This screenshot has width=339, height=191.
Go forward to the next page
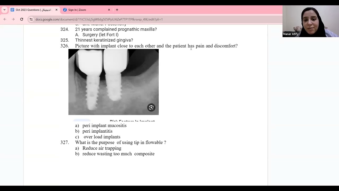point(13,19)
